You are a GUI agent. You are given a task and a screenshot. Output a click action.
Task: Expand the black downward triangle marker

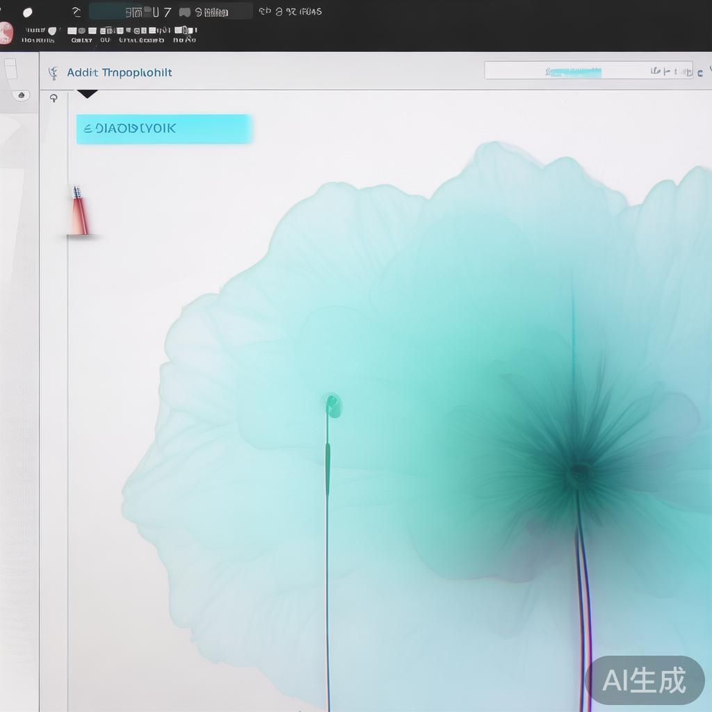coord(87,94)
